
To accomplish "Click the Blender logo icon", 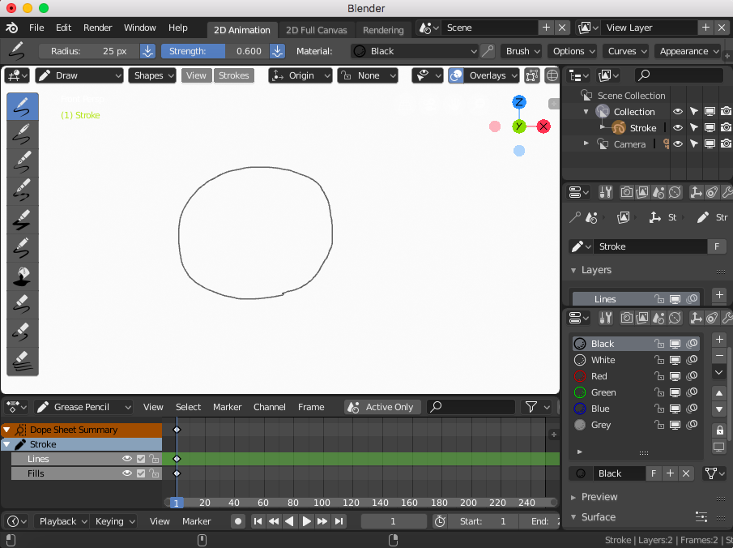I will tap(11, 28).
